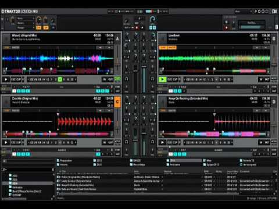Click the fullscreen icon in the header
Image resolution: width=279 pixels, height=209 pixels.
267,12
